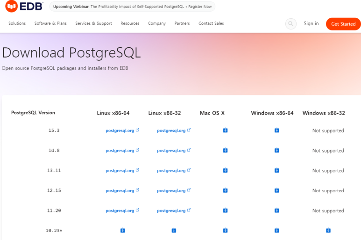Click the EDB logo
Screen dimensions: 361x240
pos(24,6)
